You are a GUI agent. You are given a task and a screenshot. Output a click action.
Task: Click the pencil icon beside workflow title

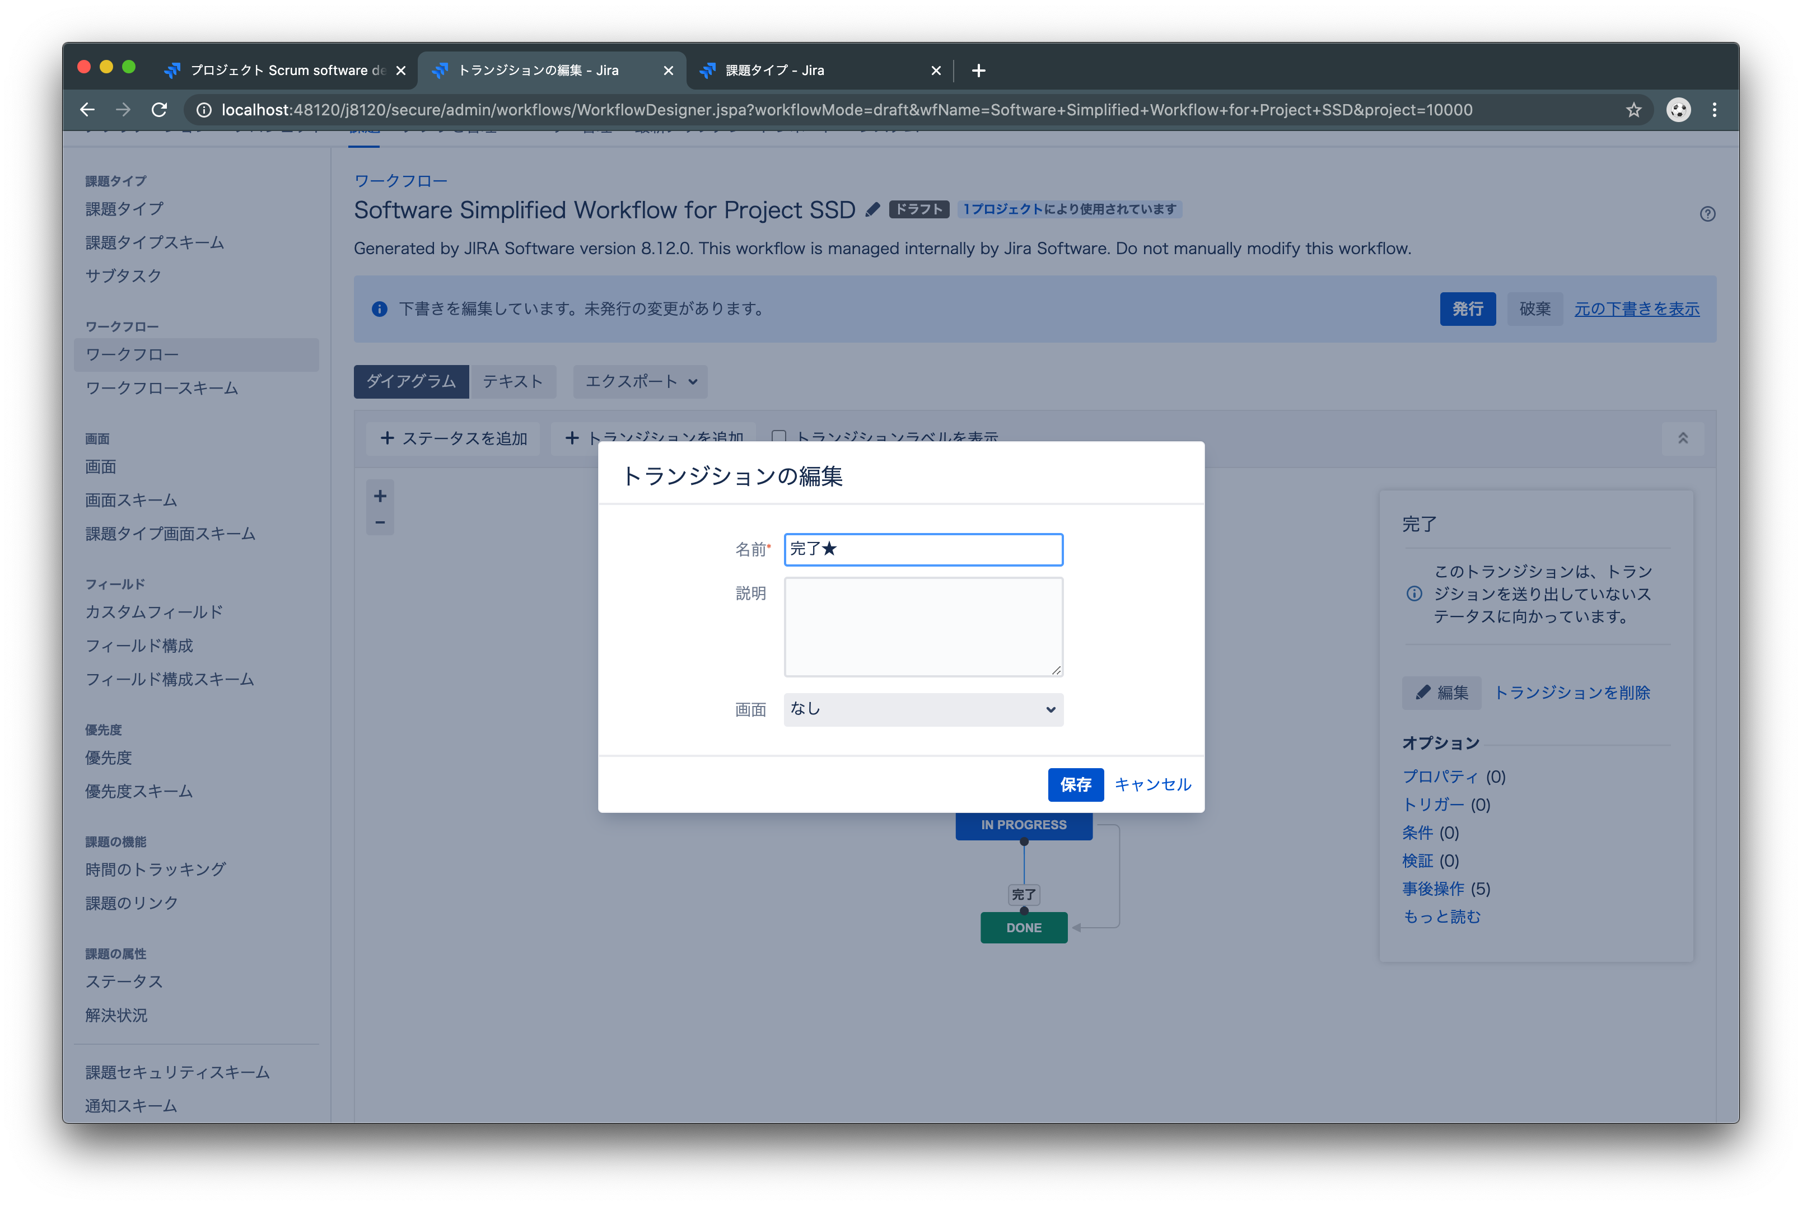pos(872,210)
